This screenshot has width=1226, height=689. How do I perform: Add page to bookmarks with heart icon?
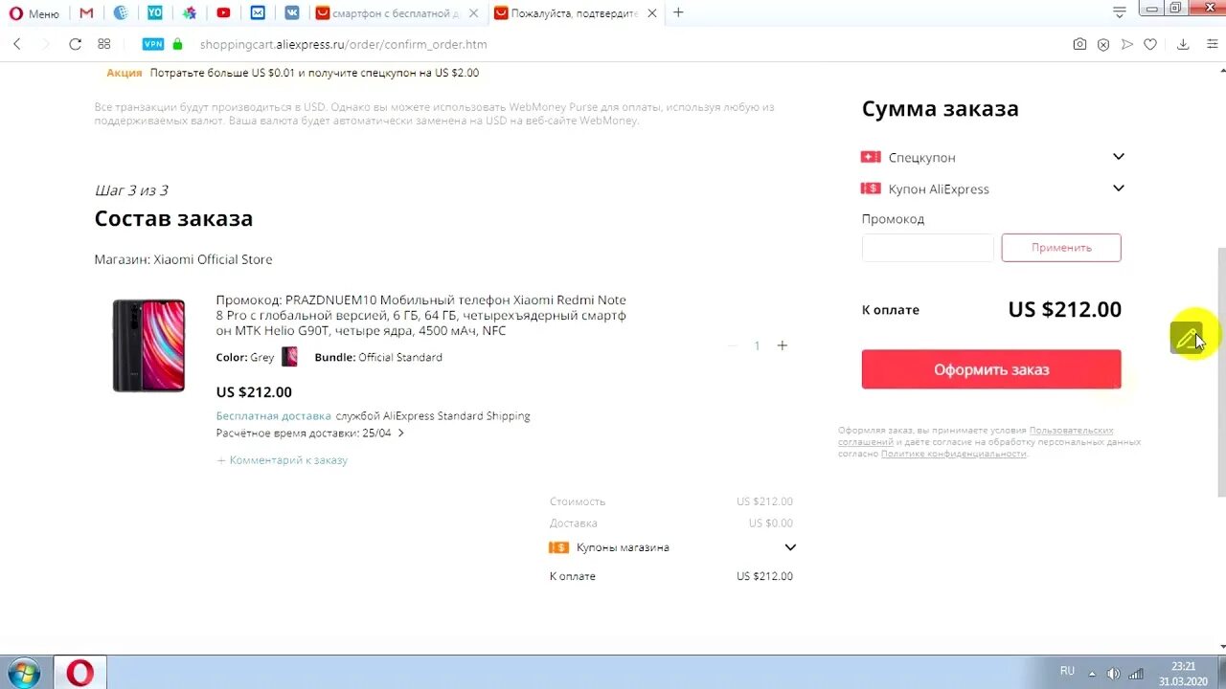point(1150,44)
